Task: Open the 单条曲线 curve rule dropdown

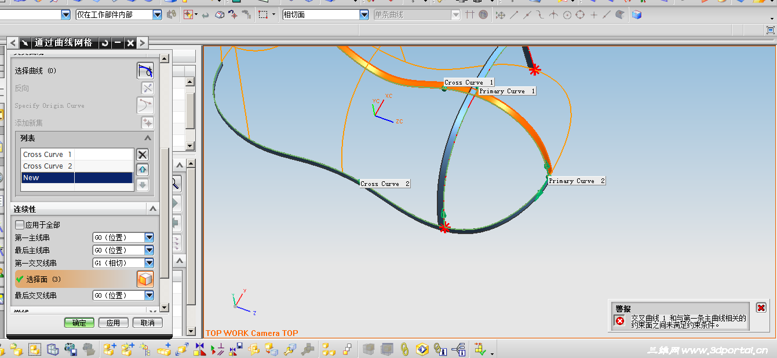Action: [455, 14]
